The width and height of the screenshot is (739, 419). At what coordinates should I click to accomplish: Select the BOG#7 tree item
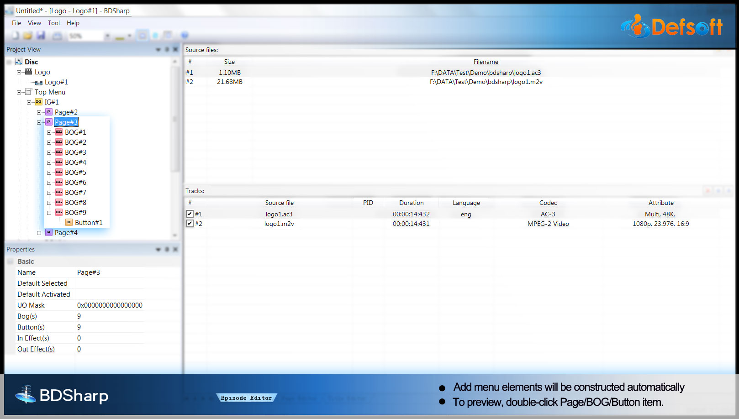[x=75, y=192]
